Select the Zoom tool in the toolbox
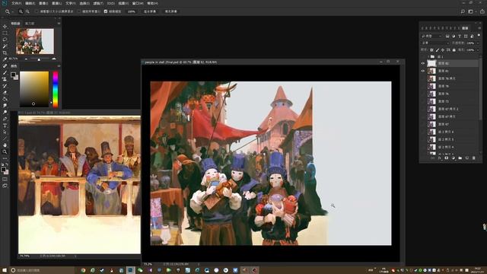 click(x=5, y=151)
